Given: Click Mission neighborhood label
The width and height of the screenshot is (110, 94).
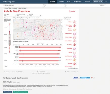Looking at the screenshot, I should [x=70, y=22].
